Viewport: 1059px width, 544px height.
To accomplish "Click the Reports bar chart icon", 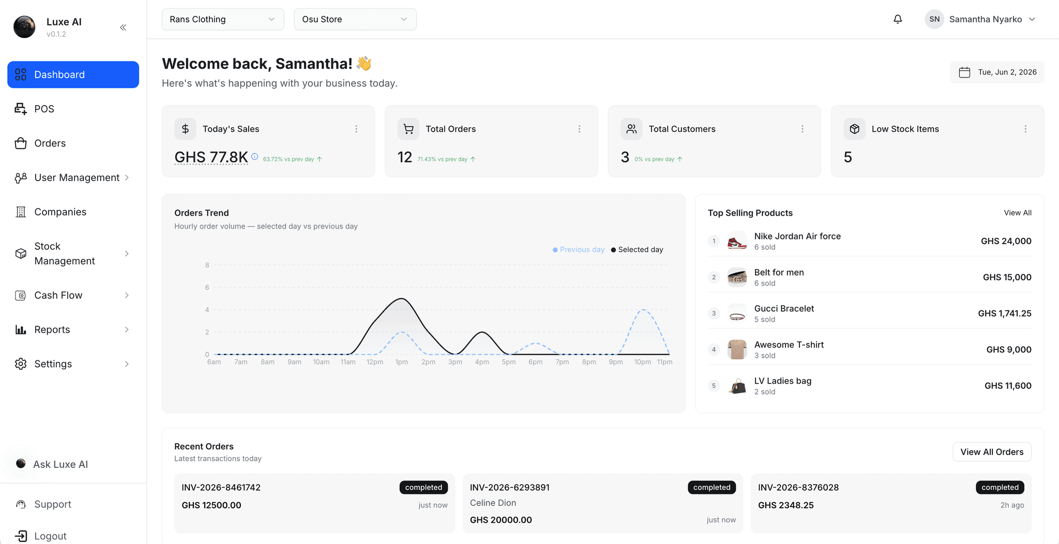I will pyautogui.click(x=21, y=329).
